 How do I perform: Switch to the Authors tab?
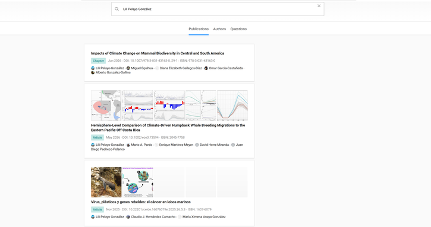(x=219, y=29)
